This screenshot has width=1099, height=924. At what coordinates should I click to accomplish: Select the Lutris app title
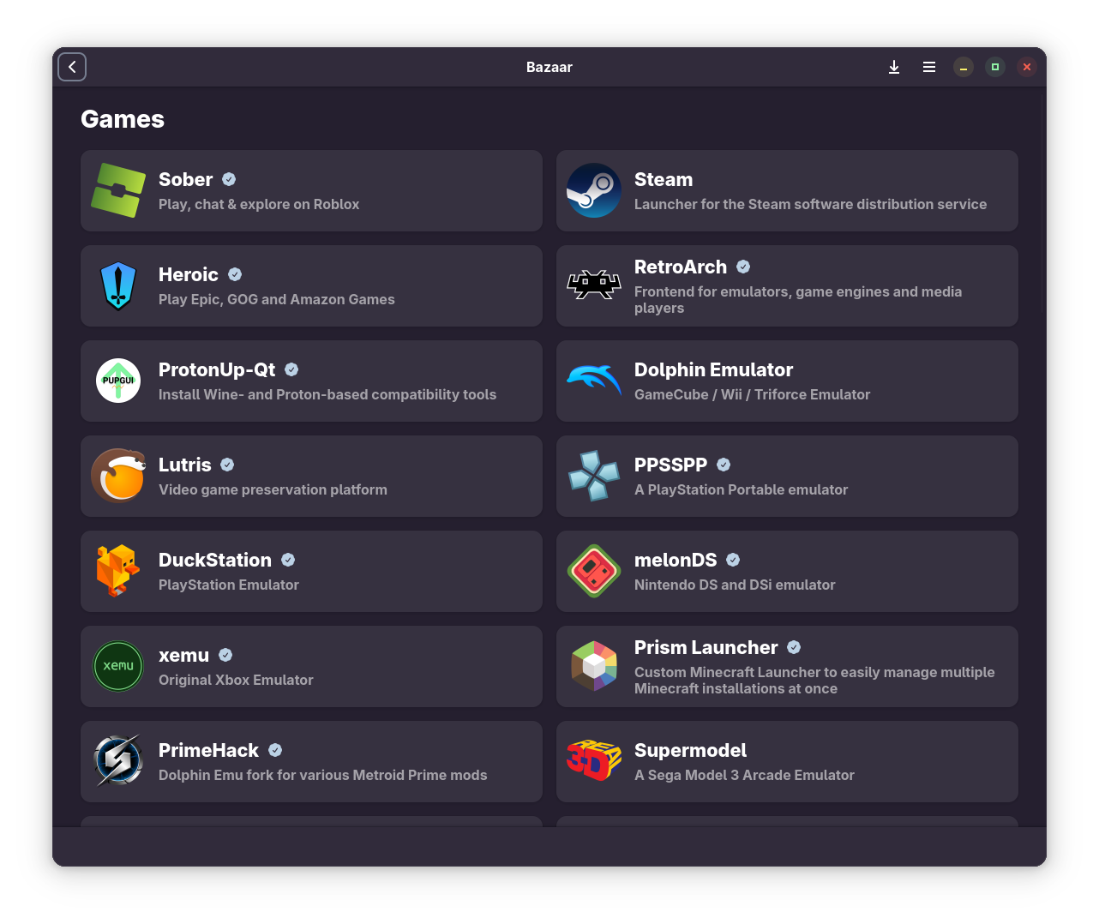(x=185, y=465)
